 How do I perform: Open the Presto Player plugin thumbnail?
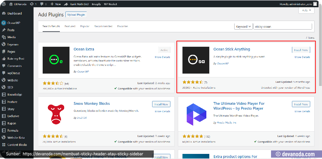click(196, 114)
